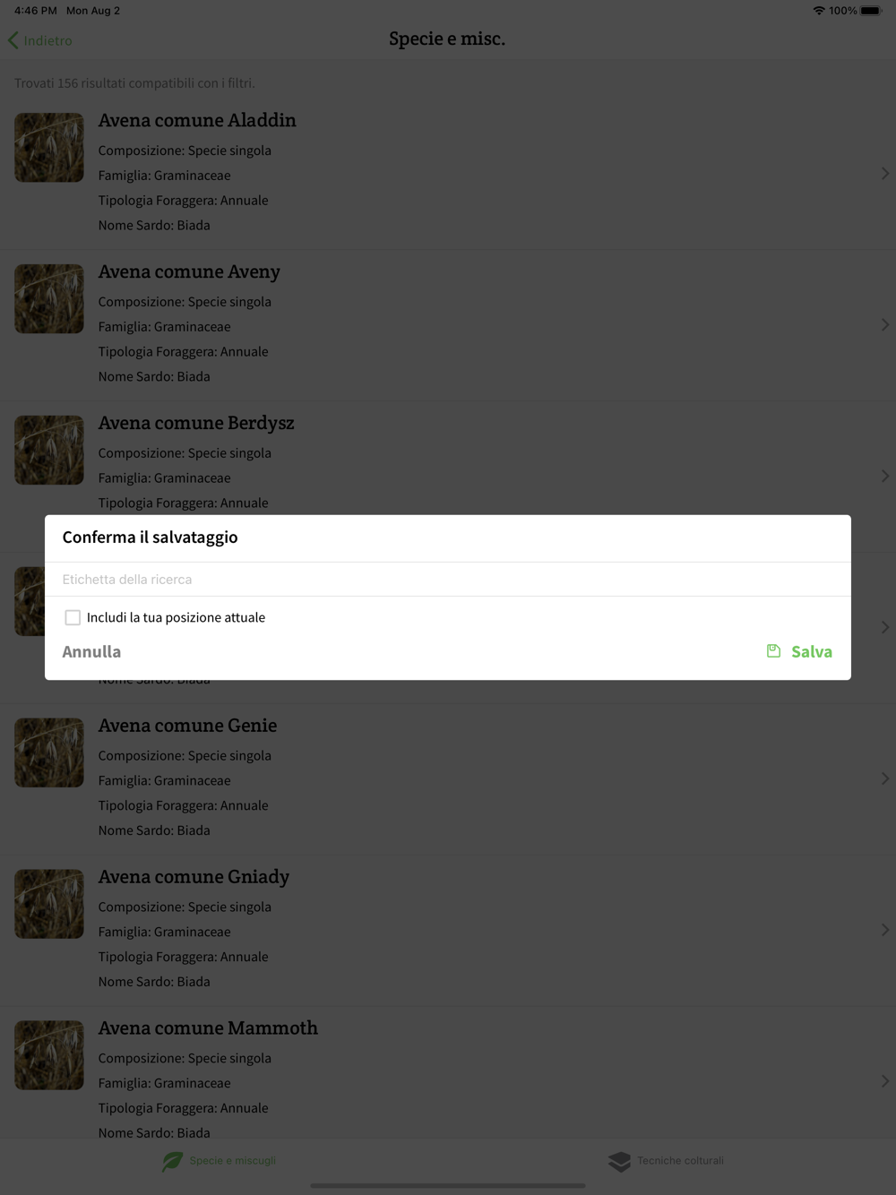Screen dimensions: 896x1195
Task: Expand Avena comune Aladdin row chevron
Action: [884, 173]
